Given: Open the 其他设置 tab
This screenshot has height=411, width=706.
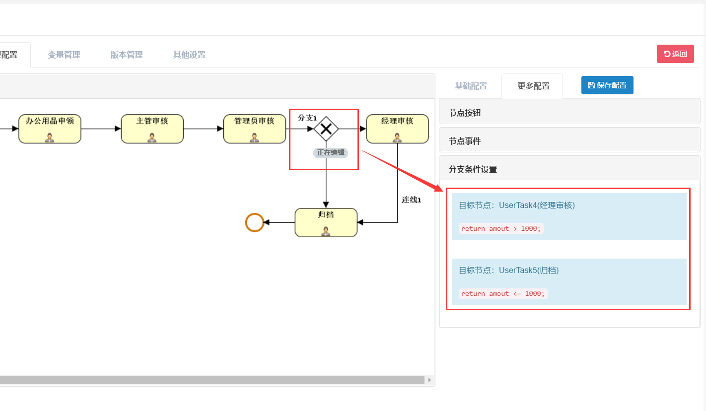Looking at the screenshot, I should (189, 55).
